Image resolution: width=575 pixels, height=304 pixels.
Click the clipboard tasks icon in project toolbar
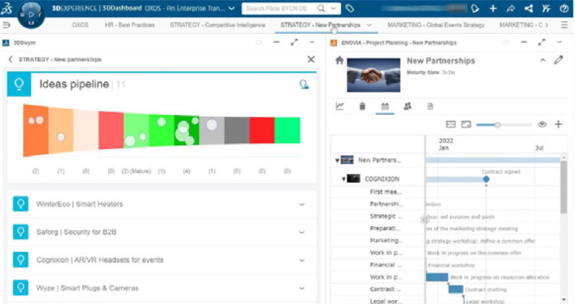coord(362,106)
